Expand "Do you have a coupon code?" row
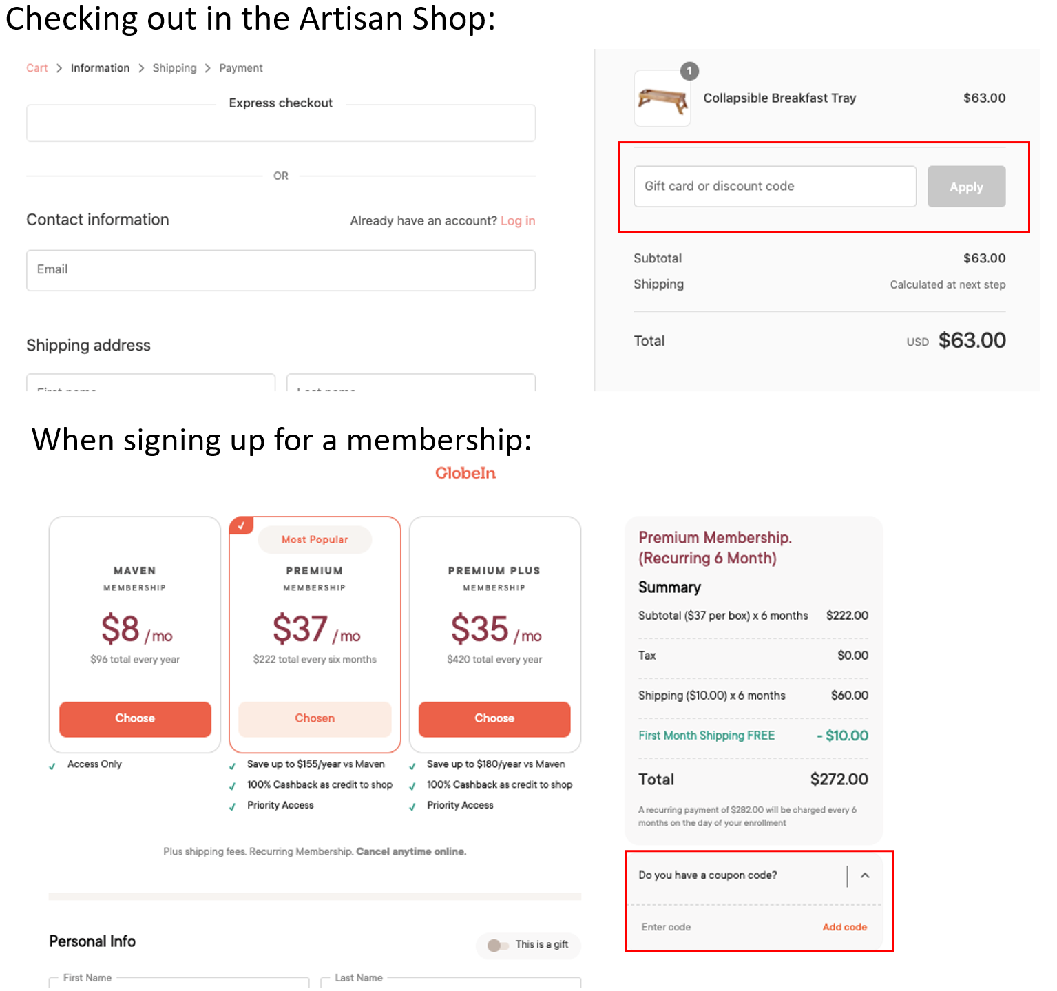The height and width of the screenshot is (991, 1057). [708, 875]
